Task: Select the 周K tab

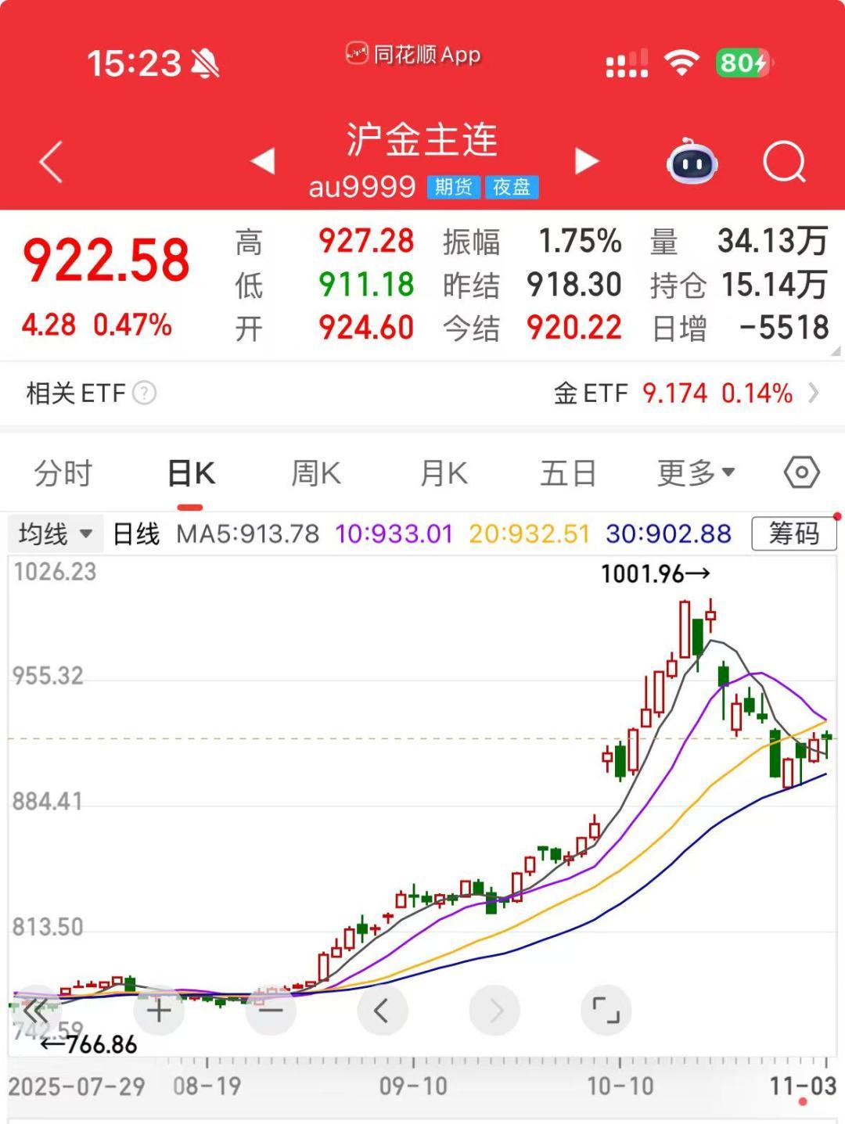Action: (315, 473)
